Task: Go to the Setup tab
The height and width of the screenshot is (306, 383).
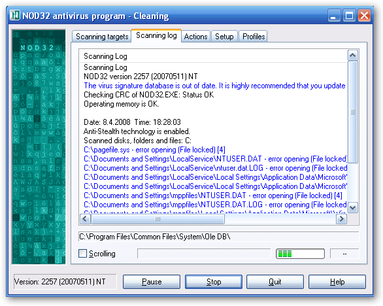Action: click(x=224, y=37)
